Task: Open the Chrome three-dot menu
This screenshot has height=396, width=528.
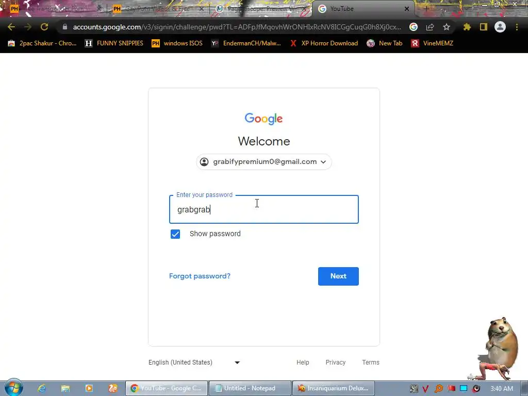Action: (x=517, y=27)
